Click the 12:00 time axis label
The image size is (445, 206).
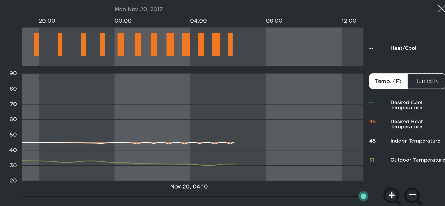coord(349,21)
